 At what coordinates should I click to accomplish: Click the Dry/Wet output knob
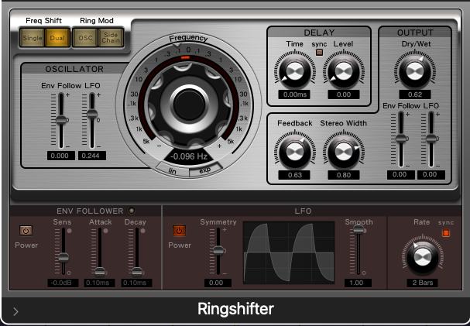click(x=415, y=71)
